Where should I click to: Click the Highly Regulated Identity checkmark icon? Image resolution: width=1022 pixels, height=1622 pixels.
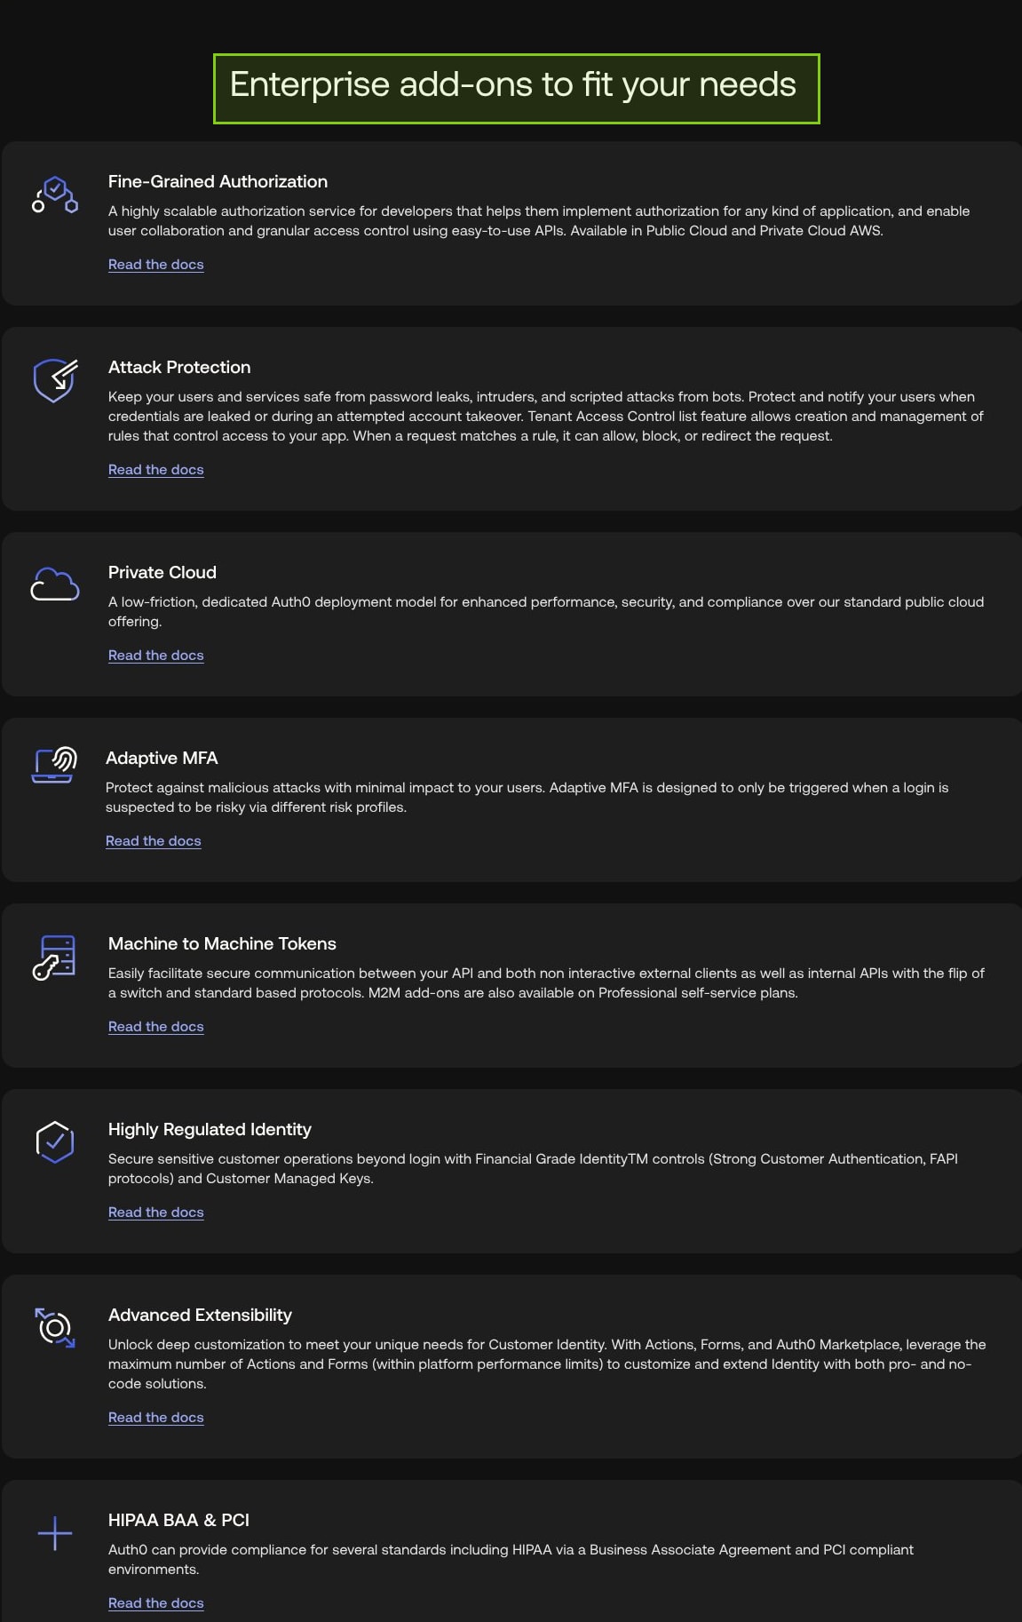pyautogui.click(x=55, y=1141)
